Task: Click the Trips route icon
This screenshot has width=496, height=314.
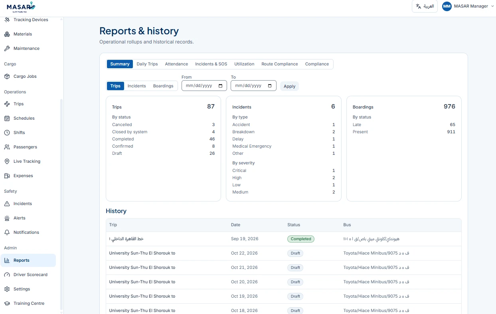Action: click(x=7, y=104)
